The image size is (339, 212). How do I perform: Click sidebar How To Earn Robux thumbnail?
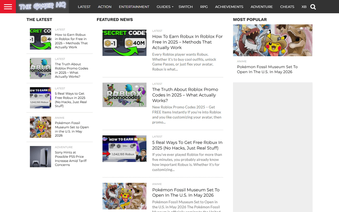40,98
